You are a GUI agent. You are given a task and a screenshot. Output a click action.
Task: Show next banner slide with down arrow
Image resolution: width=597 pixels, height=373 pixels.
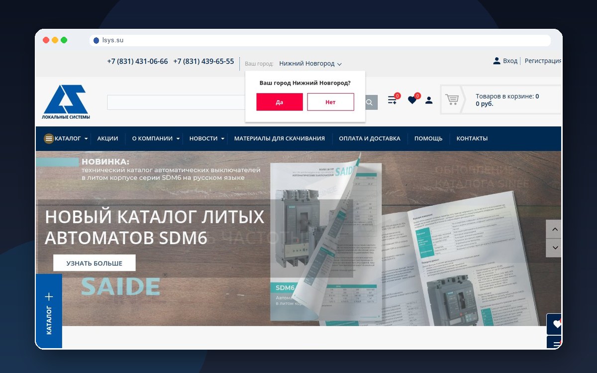(x=554, y=248)
